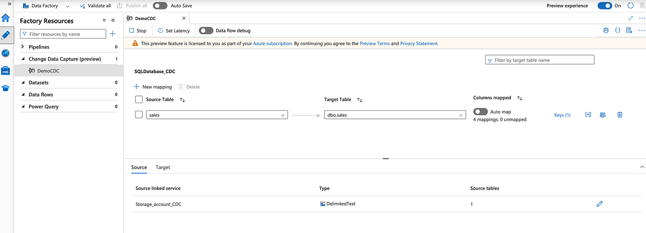Toggle the Auto Save switch

pos(160,6)
